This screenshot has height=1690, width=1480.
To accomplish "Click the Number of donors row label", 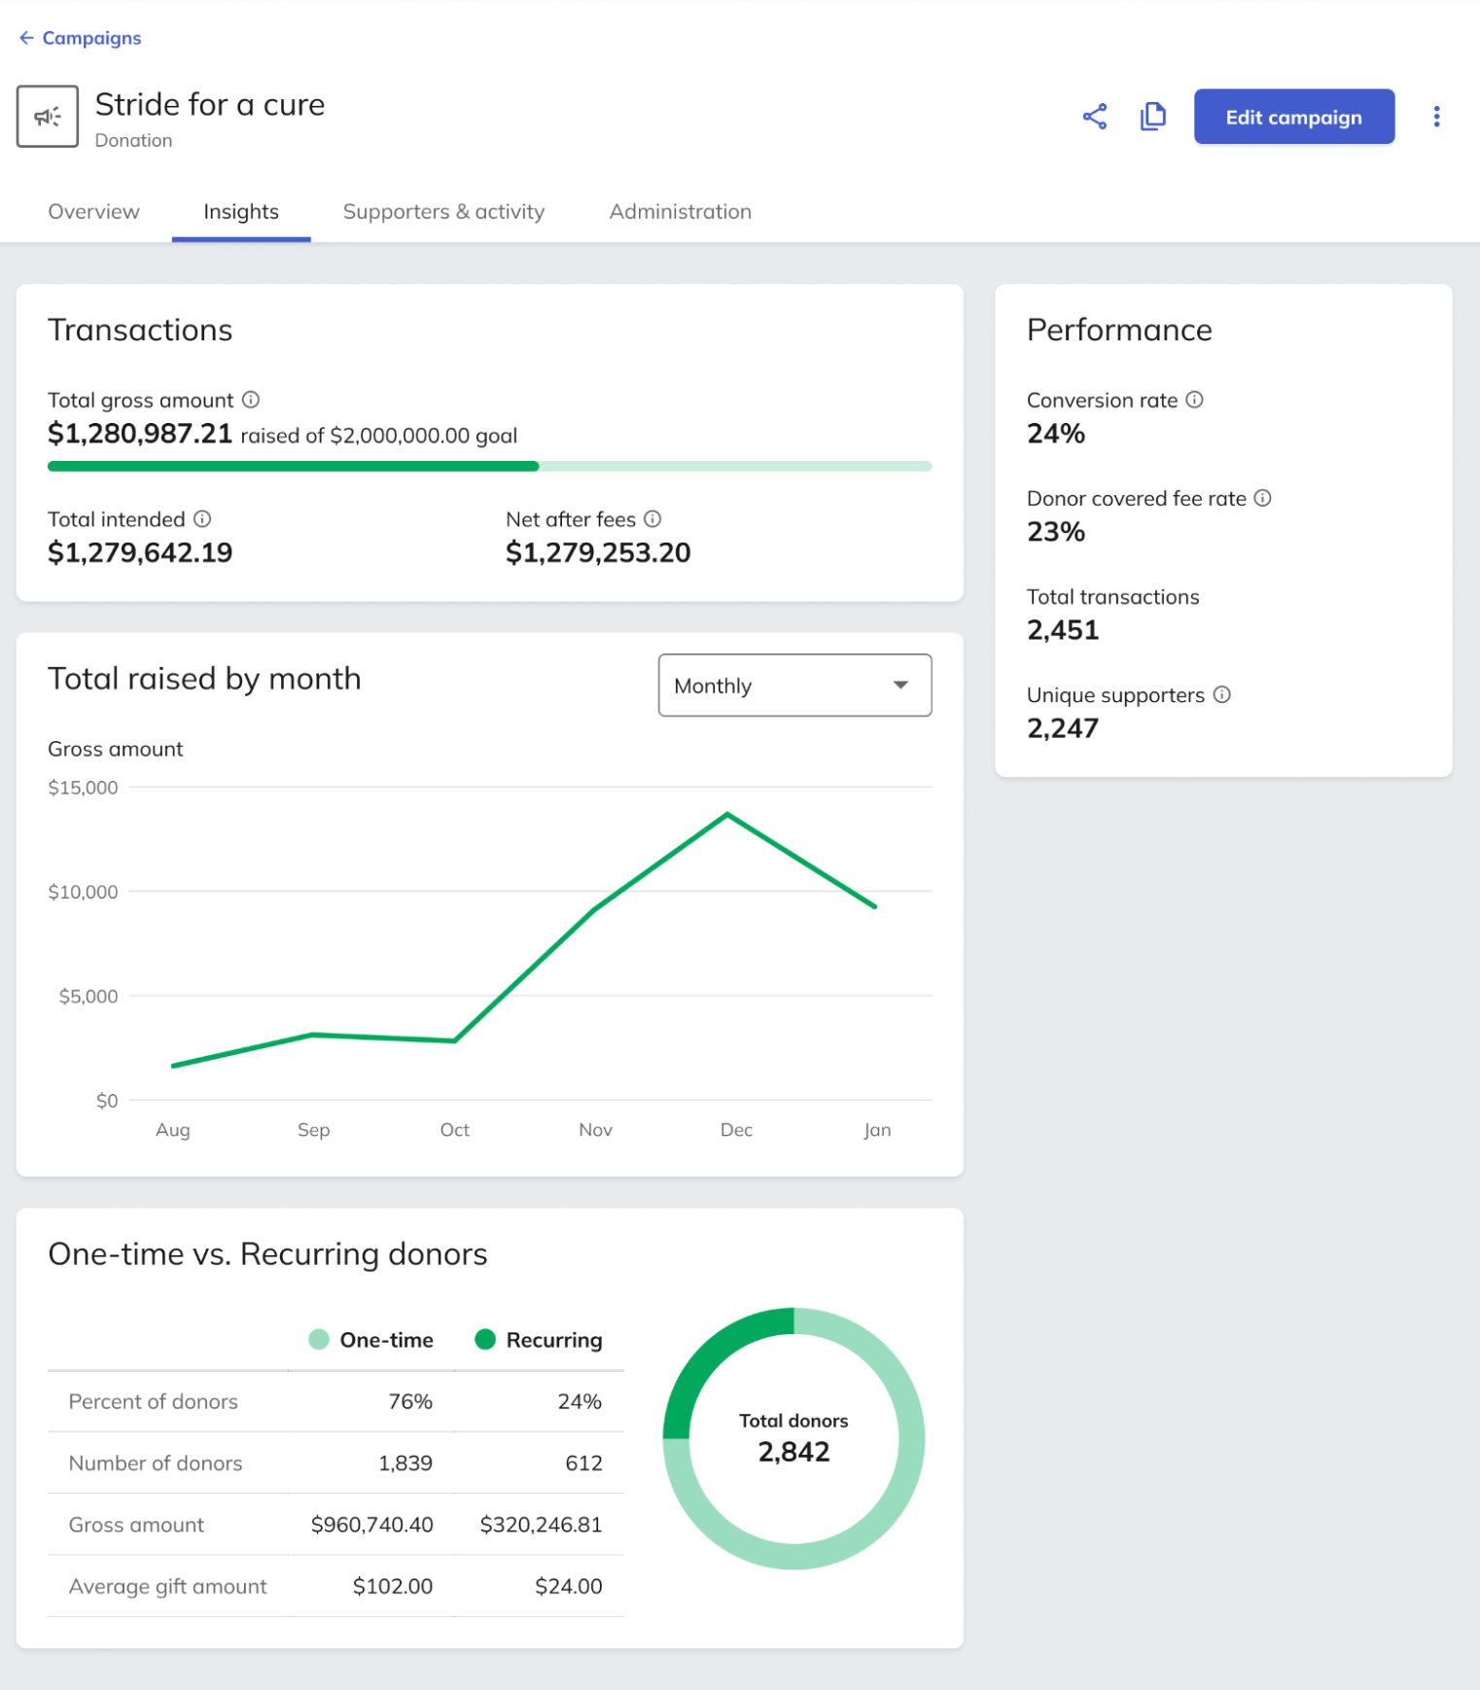I will (x=156, y=1463).
